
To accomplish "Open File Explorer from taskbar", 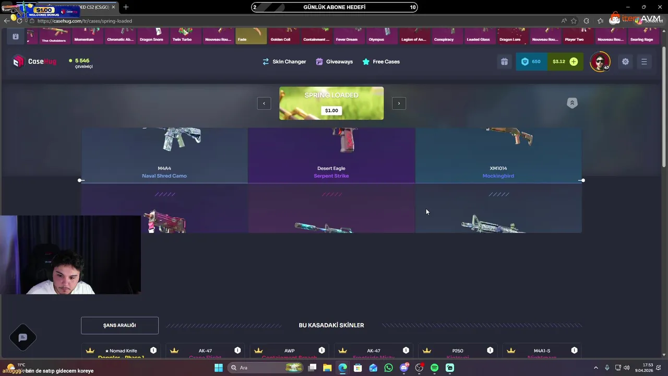I will pyautogui.click(x=327, y=368).
